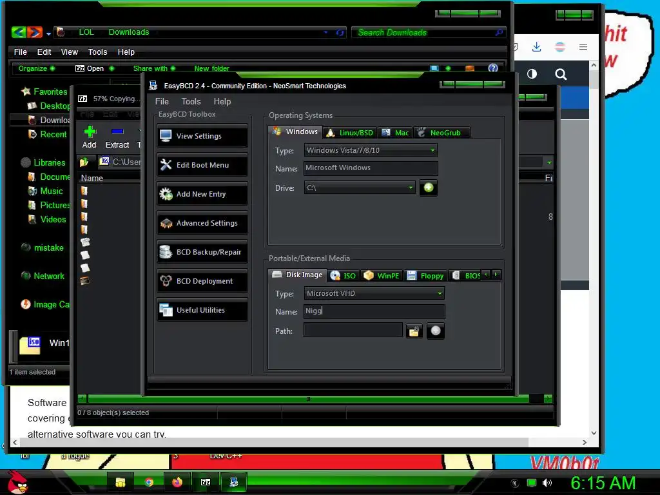Select Libraries in Explorer navigation pane
This screenshot has height=495, width=660.
[43, 162]
